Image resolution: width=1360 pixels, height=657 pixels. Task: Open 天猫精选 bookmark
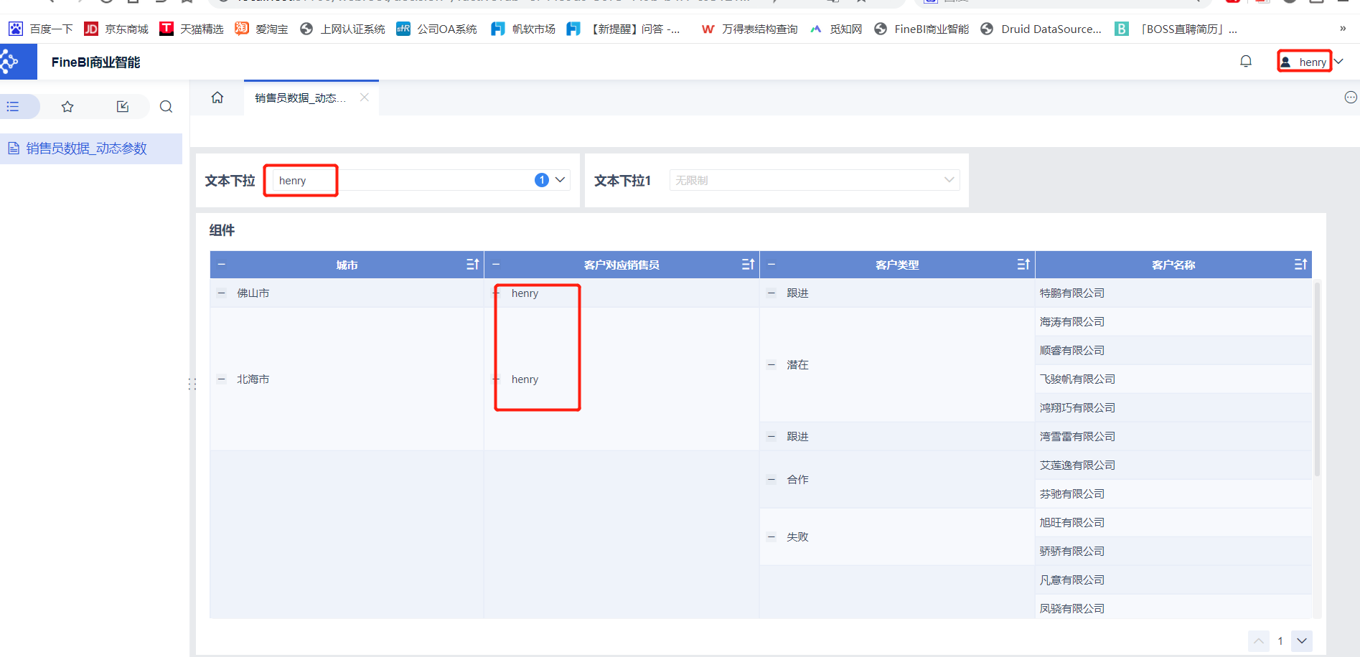192,29
